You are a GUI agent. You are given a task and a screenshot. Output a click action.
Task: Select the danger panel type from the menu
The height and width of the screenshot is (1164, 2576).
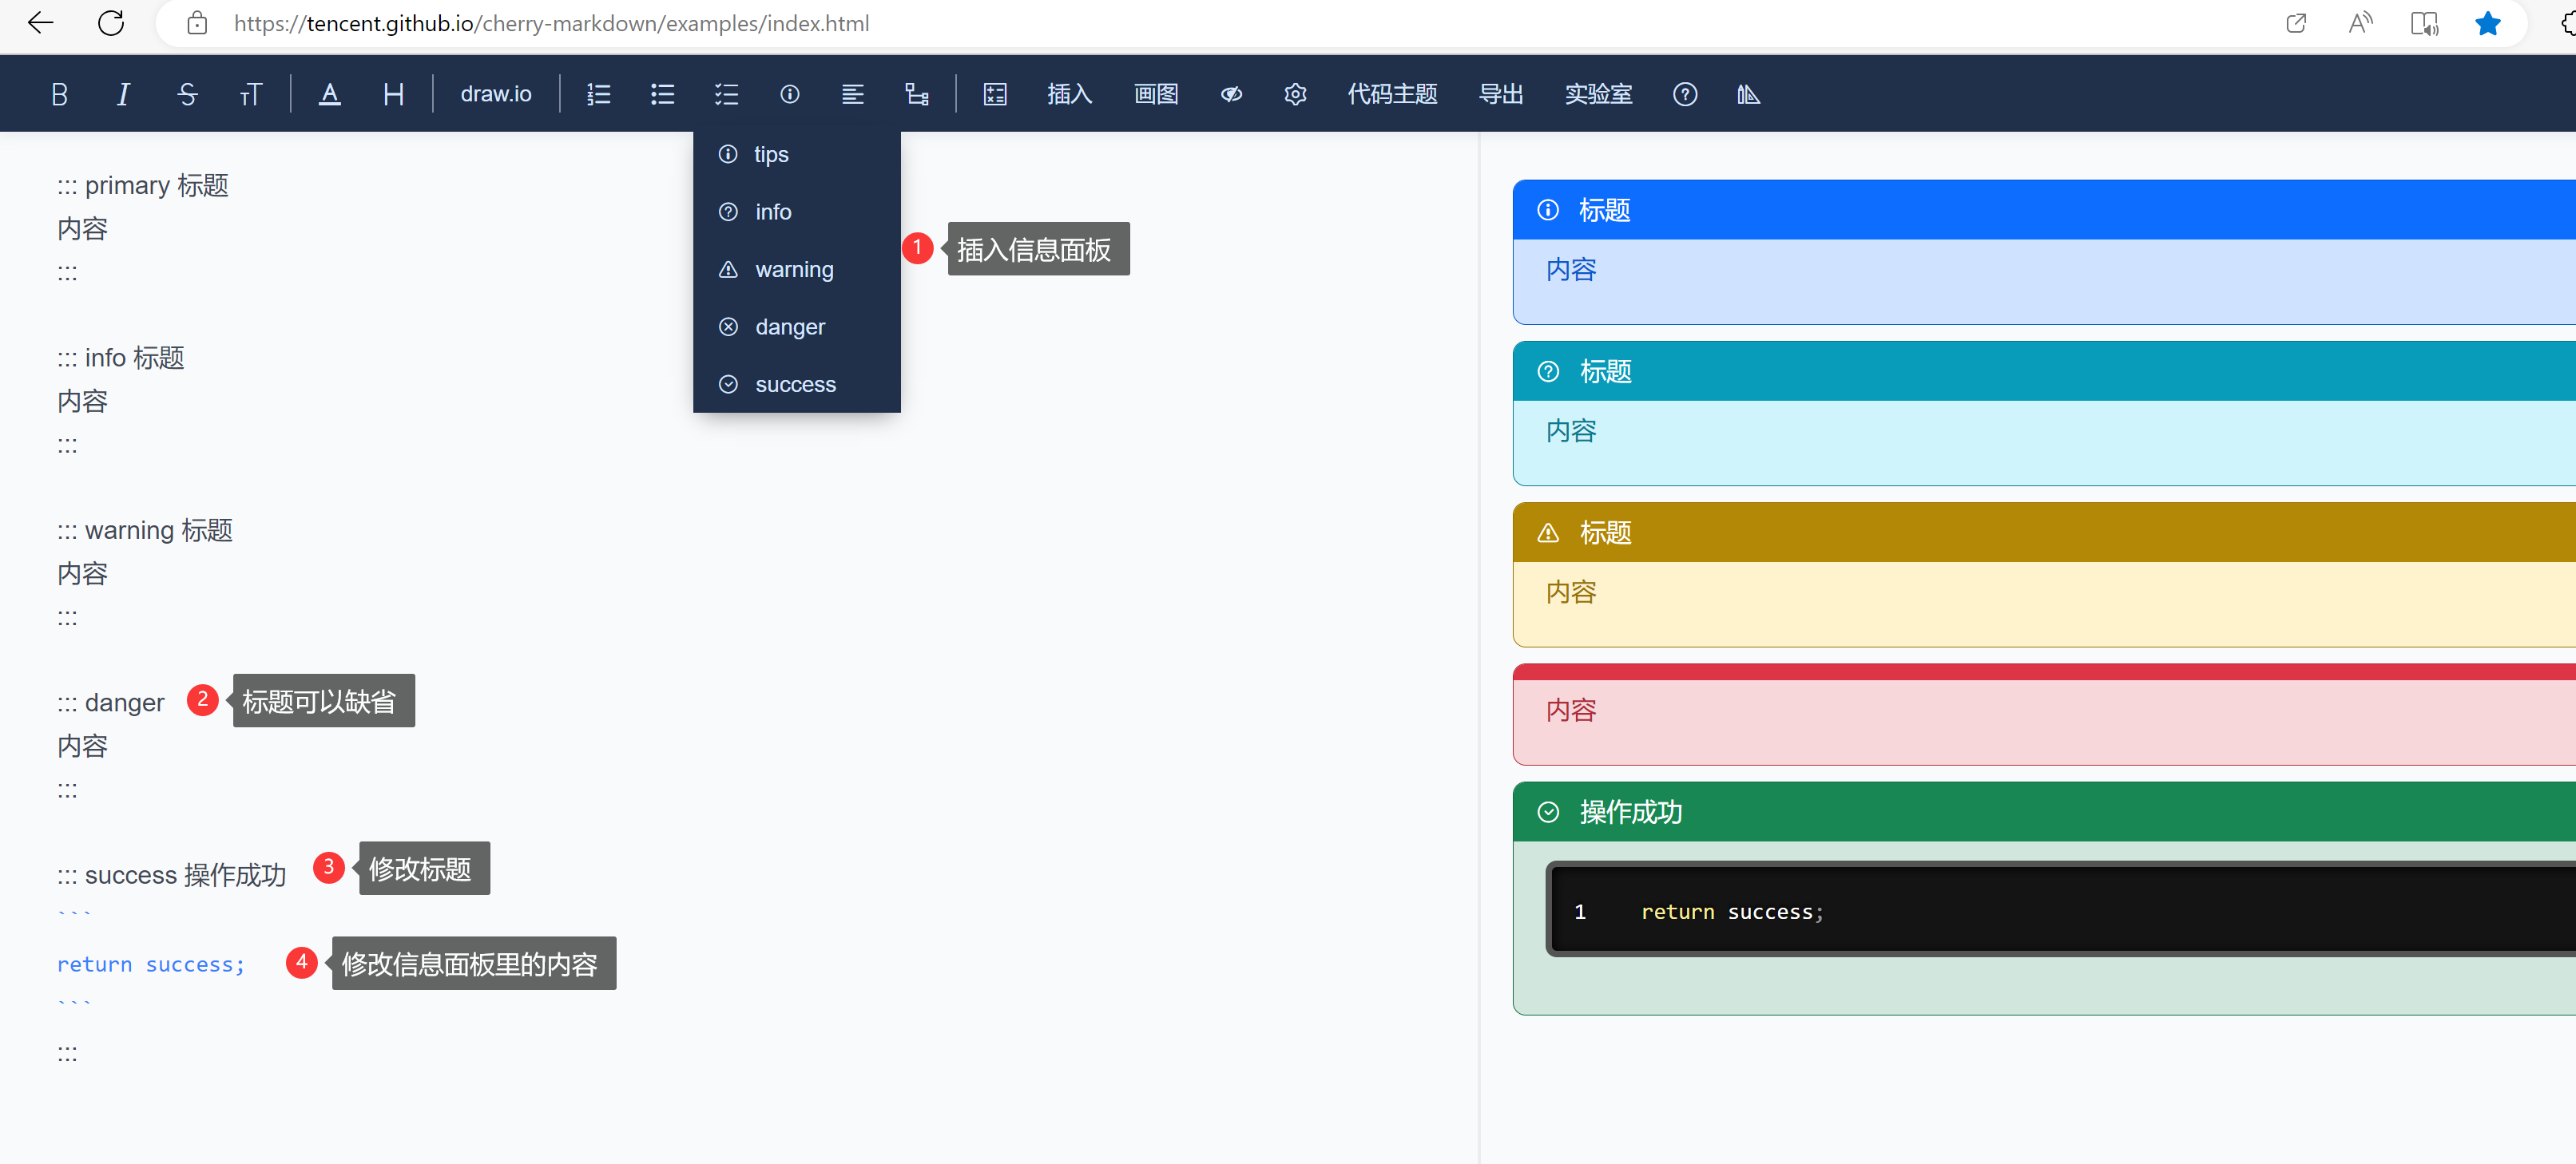pyautogui.click(x=790, y=327)
